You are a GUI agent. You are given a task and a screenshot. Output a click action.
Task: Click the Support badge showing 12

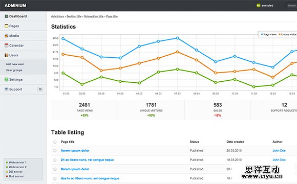click(x=40, y=89)
